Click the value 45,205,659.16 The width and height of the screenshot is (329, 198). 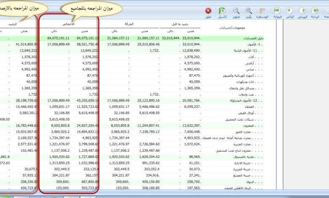coord(88,101)
